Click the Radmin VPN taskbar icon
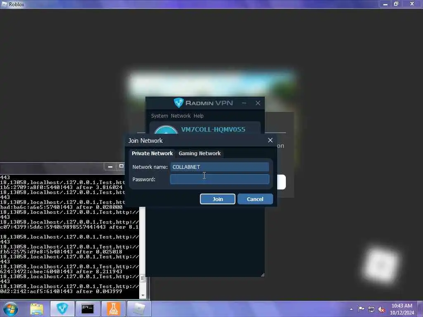The image size is (423, 317). tap(62, 309)
